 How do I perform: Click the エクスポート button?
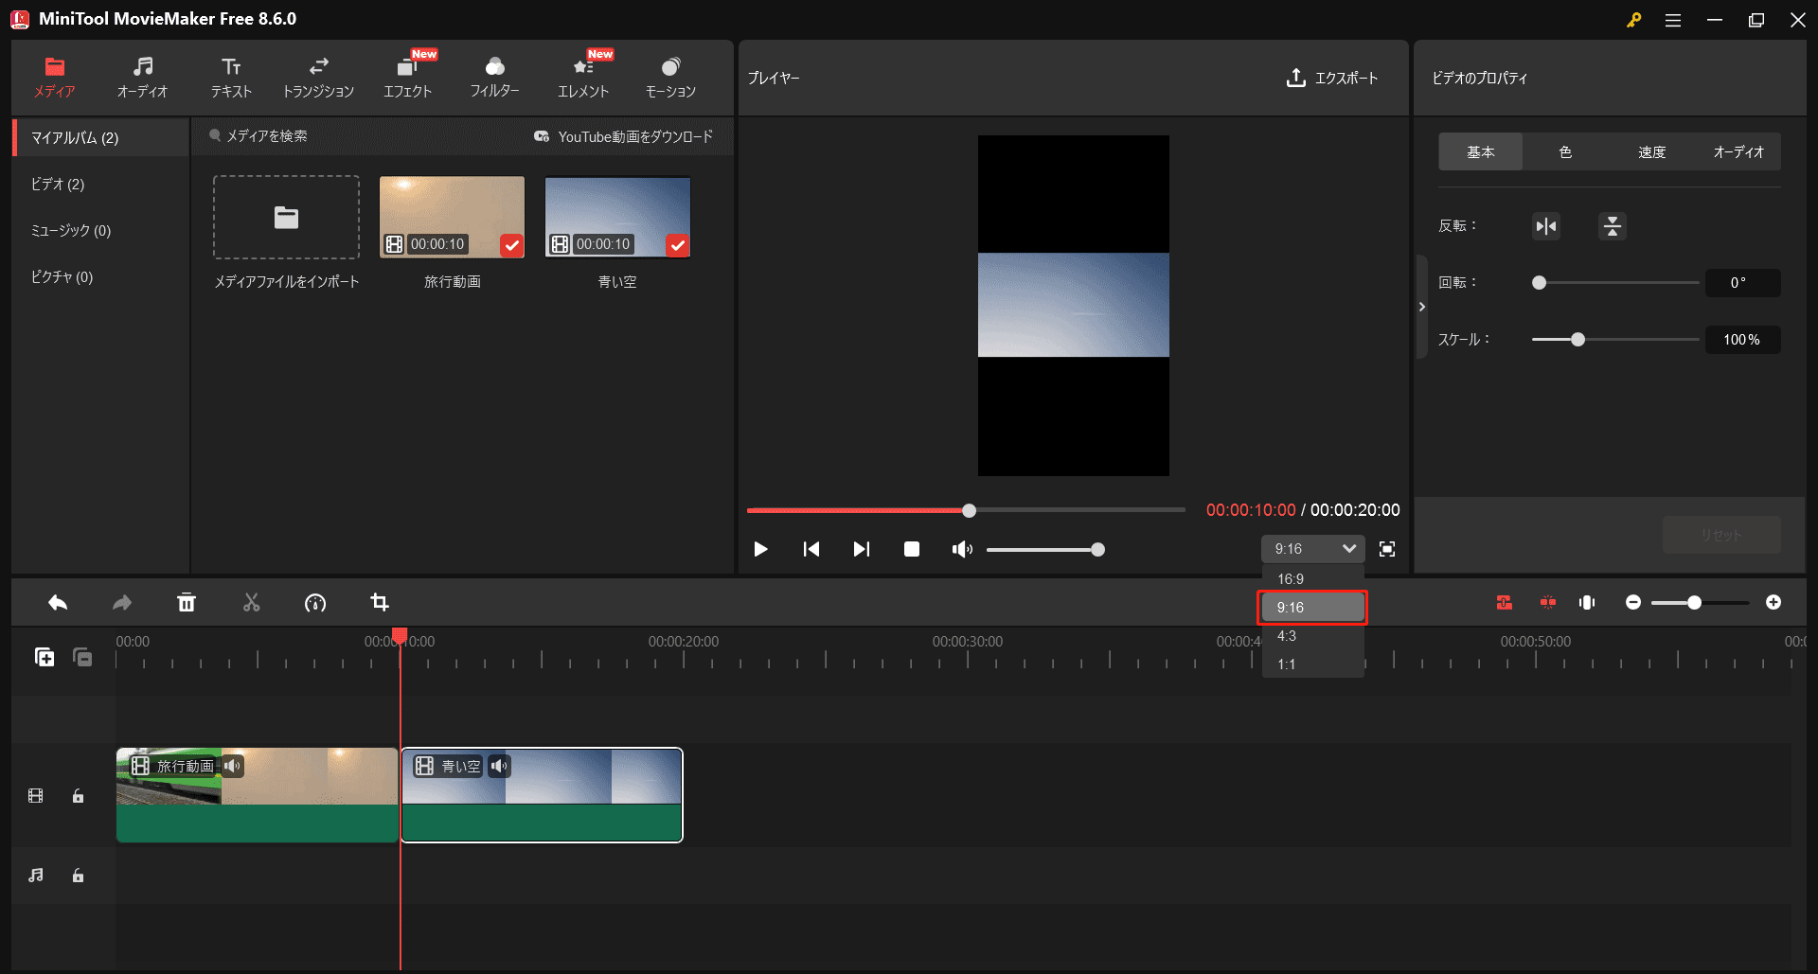coord(1332,78)
